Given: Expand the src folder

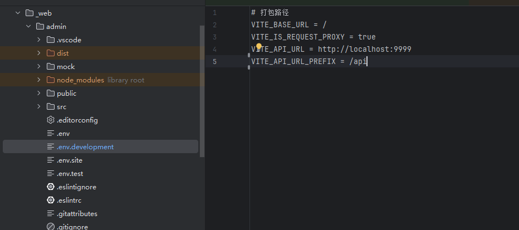Looking at the screenshot, I should click(39, 107).
